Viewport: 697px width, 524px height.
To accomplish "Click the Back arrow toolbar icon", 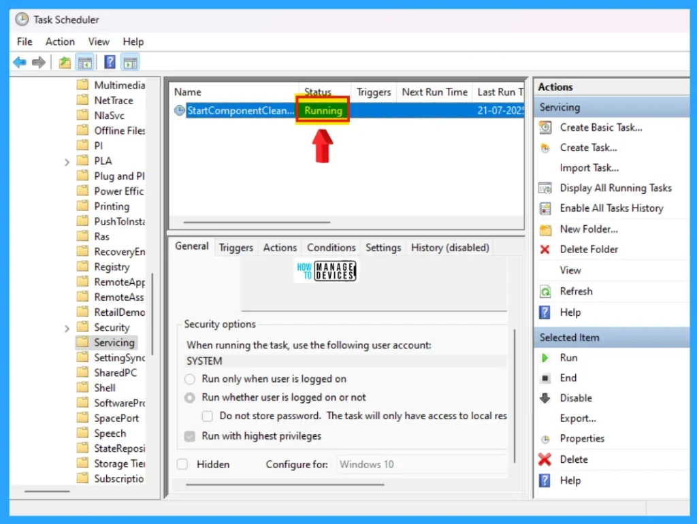I will coord(20,62).
